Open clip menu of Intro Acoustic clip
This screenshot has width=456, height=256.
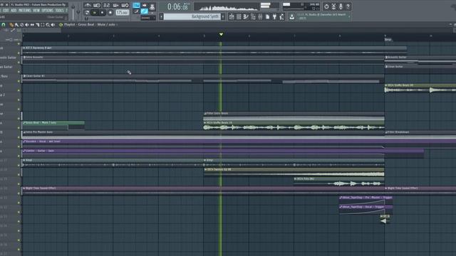24,58
